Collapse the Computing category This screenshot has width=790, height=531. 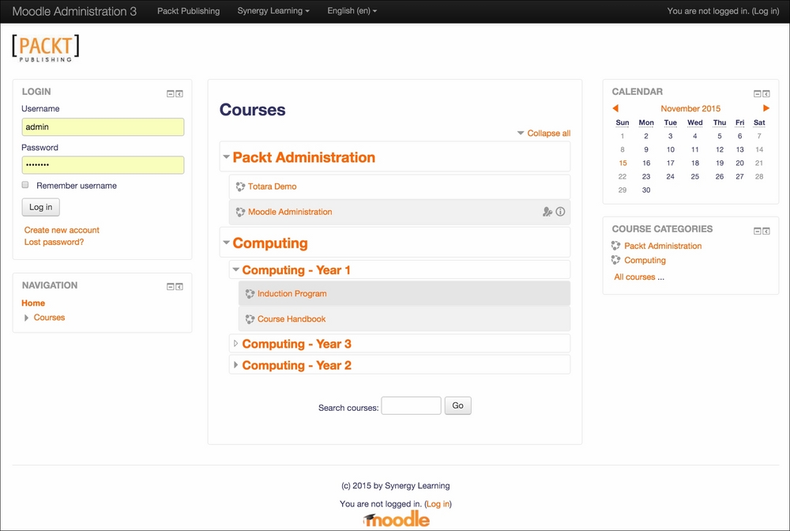(x=226, y=243)
